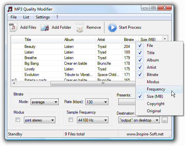Uncheck Bitrate column in context menu
185x146 pixels.
140,75
